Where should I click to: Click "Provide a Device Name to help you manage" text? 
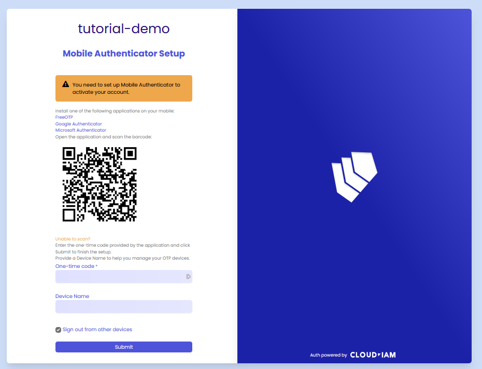(122, 258)
